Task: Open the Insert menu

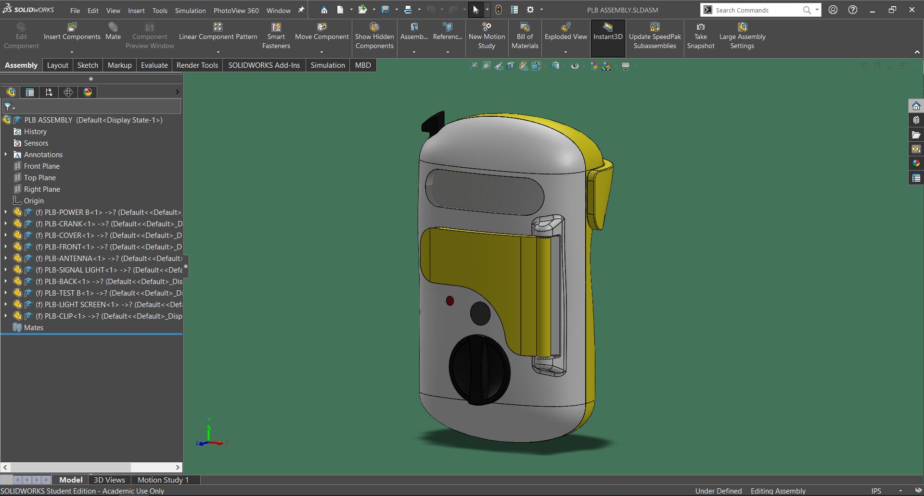Action: pos(136,10)
